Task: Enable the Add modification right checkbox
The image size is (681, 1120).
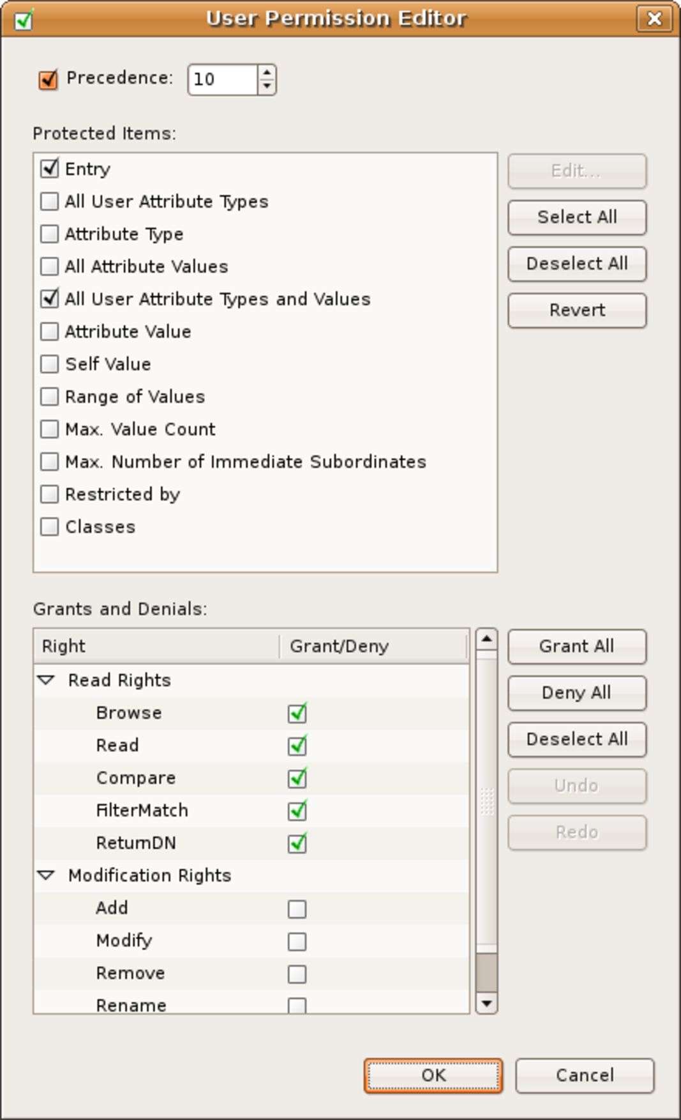Action: pos(297,909)
